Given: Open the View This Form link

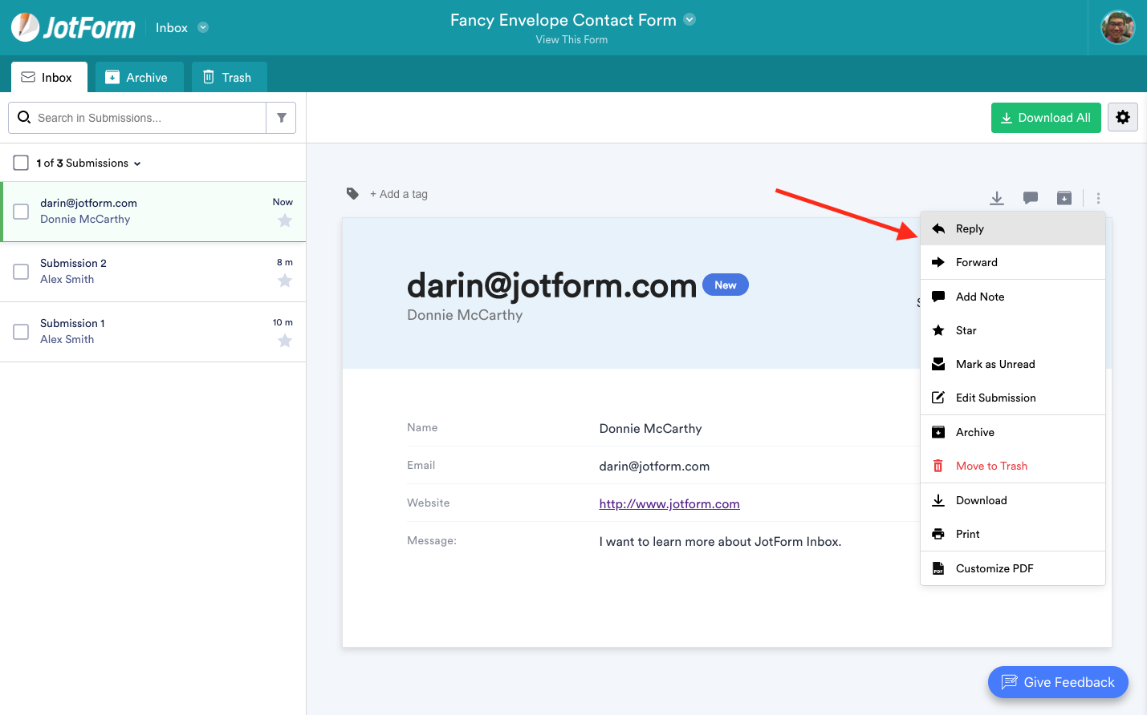Looking at the screenshot, I should click(x=571, y=39).
